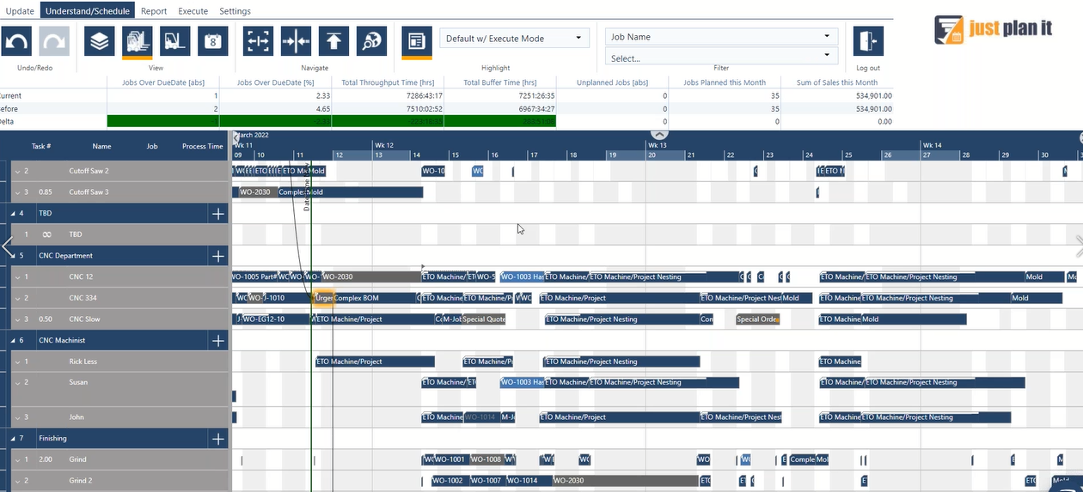The image size is (1083, 492).
Task: Click the large left arrow at table edge
Action: click(9, 246)
